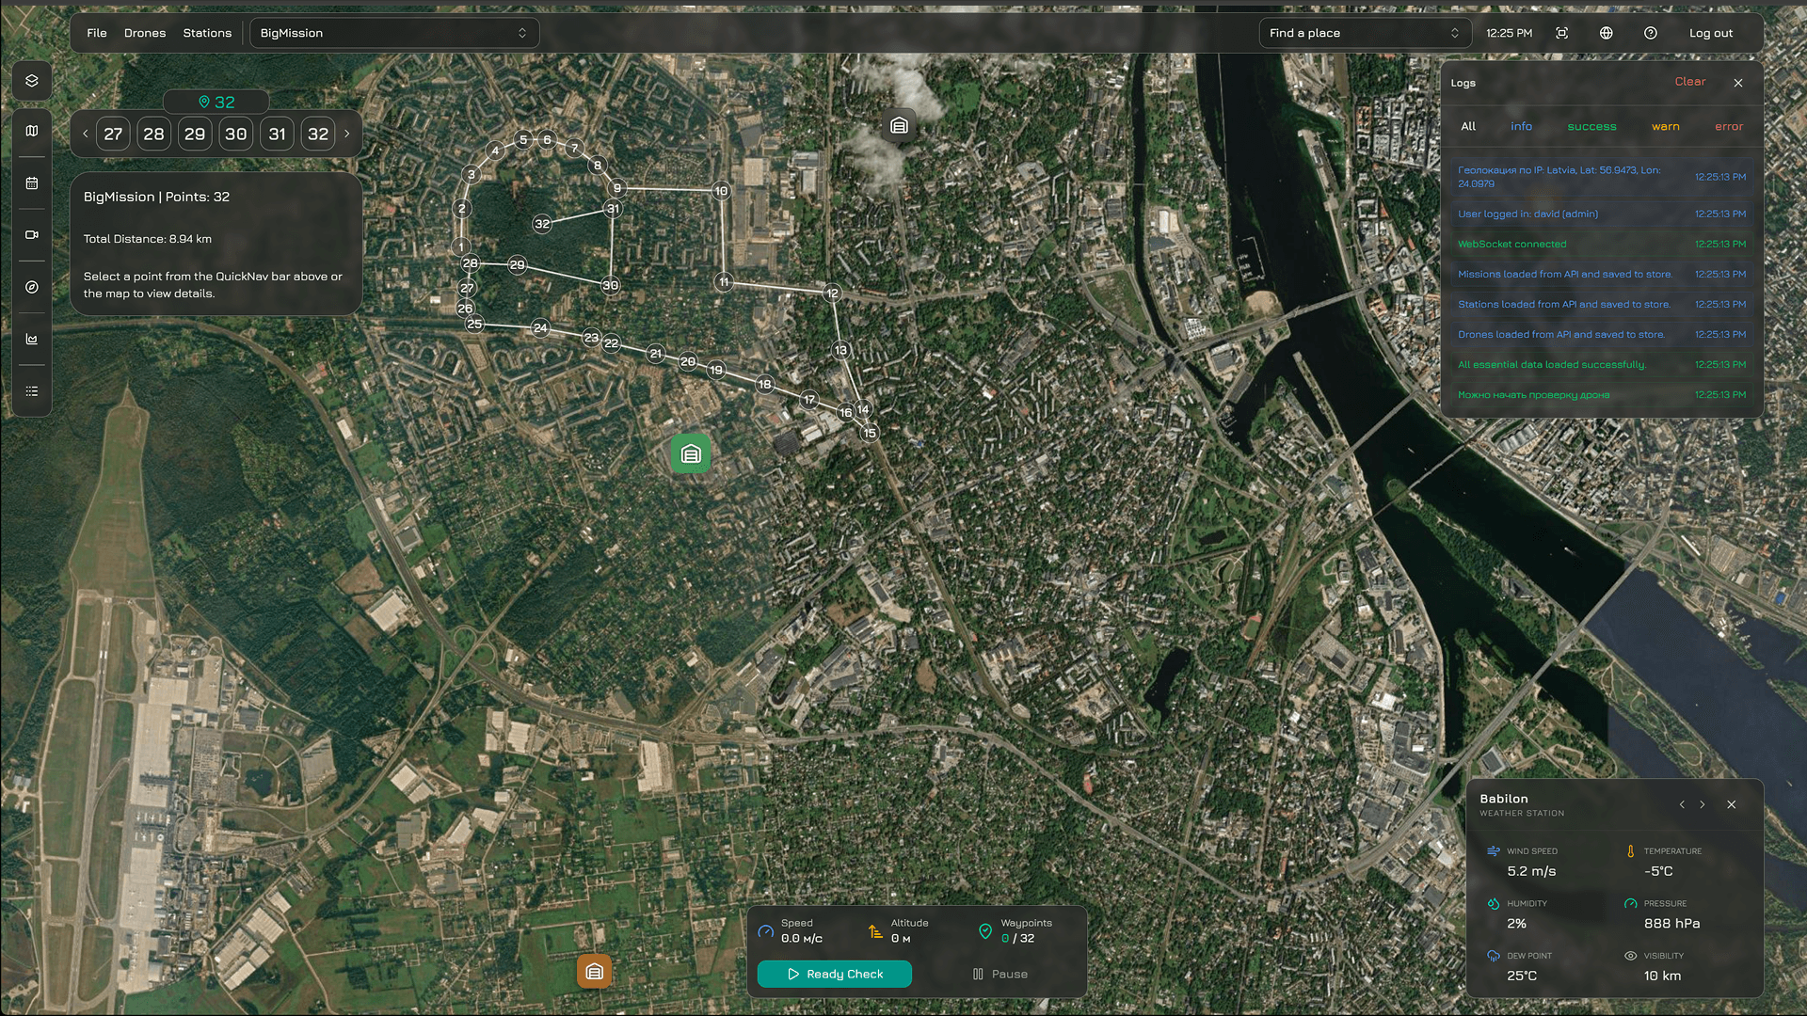Screen dimensions: 1807x1016
Task: Open the Drones menu
Action: [145, 33]
